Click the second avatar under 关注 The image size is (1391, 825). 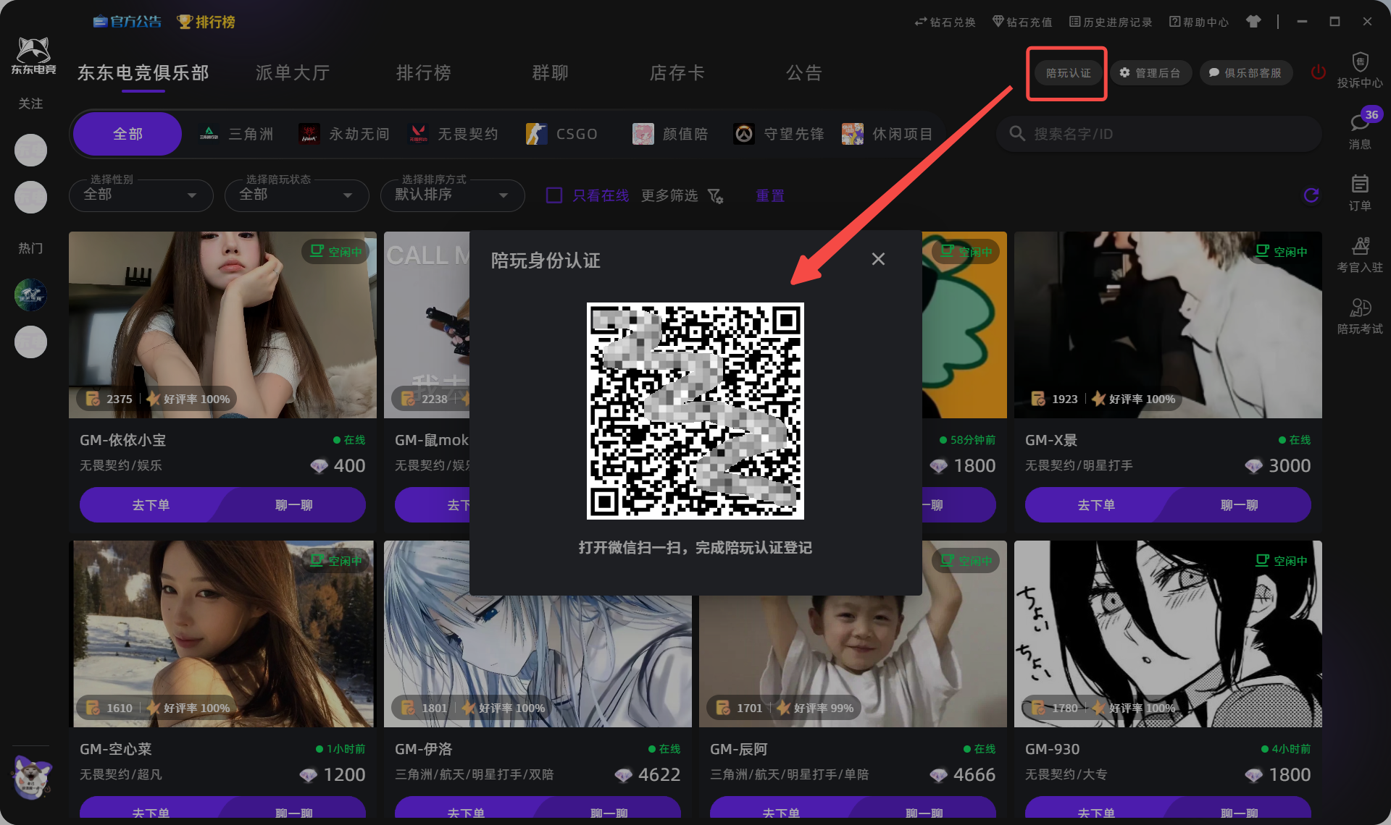(x=30, y=198)
